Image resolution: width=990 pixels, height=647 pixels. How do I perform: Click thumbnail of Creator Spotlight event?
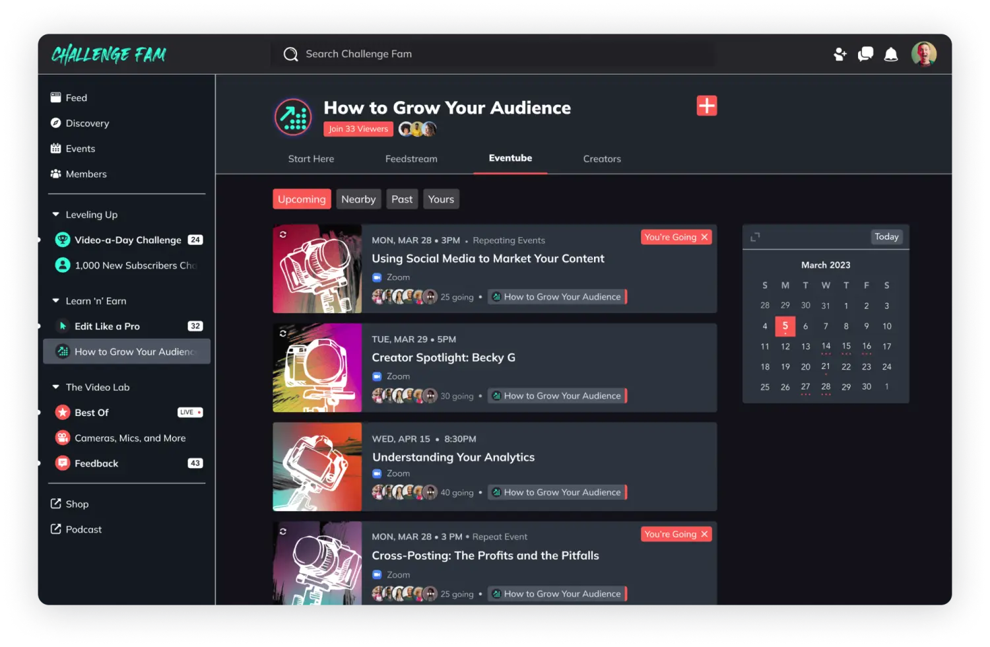coord(317,368)
